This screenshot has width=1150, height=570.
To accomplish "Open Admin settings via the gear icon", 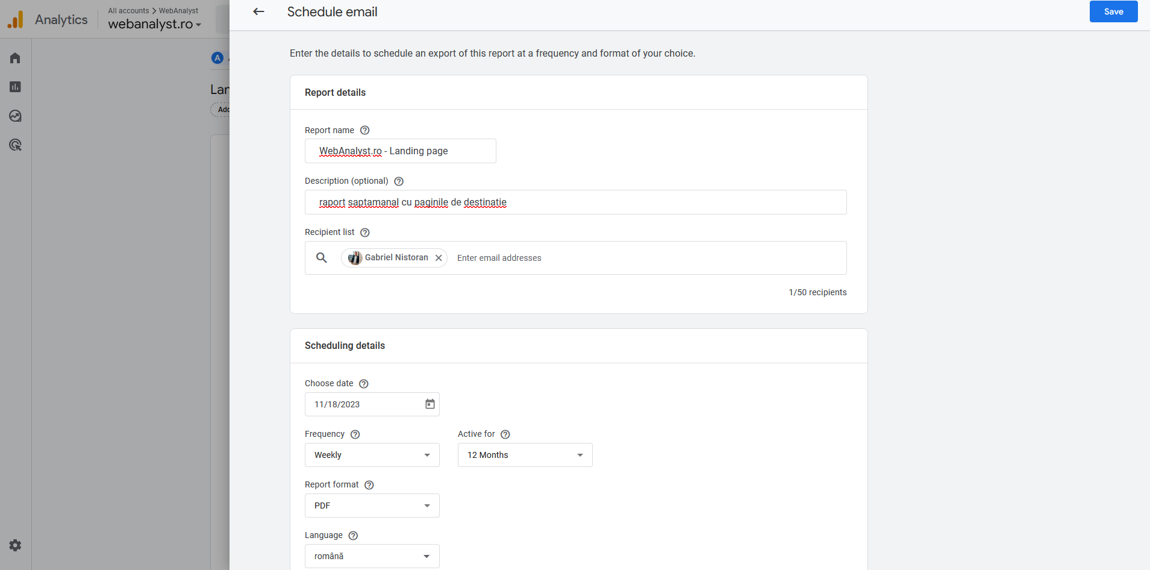I will point(15,545).
